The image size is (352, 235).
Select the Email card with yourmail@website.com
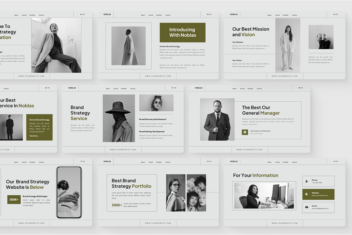[x=318, y=207]
